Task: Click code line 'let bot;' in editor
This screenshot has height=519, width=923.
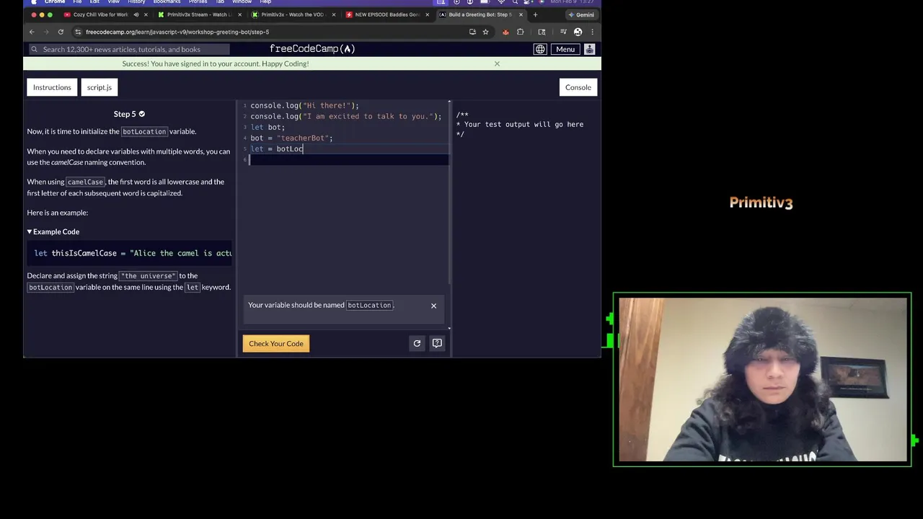Action: (x=268, y=127)
